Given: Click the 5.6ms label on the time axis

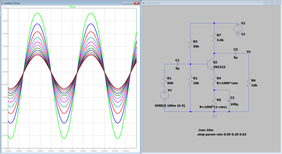Looking at the screenshot, I should pos(83,151).
